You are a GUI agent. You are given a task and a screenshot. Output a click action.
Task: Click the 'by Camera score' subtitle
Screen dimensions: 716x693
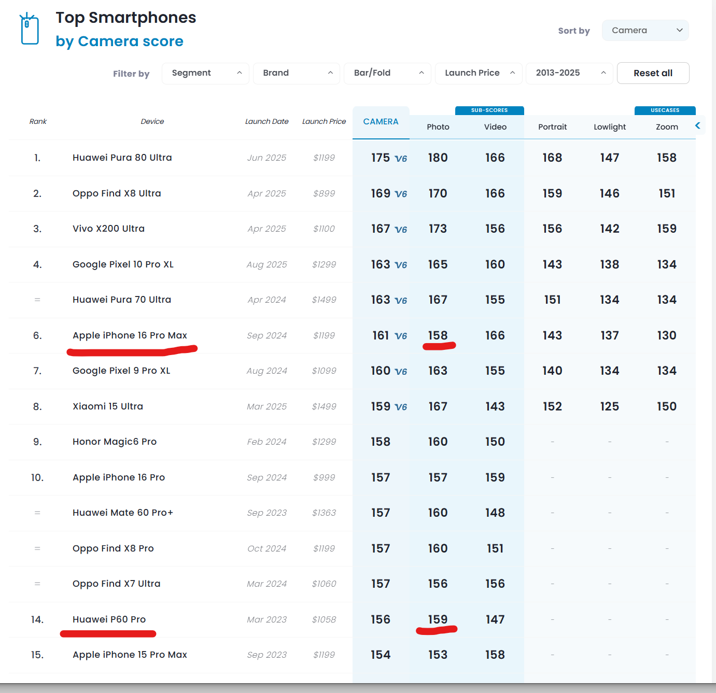click(119, 41)
